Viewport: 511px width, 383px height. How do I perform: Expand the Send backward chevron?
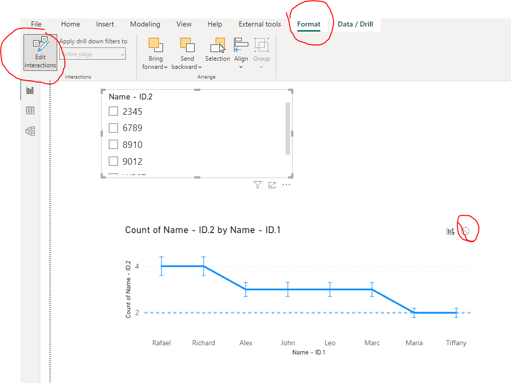[200, 67]
